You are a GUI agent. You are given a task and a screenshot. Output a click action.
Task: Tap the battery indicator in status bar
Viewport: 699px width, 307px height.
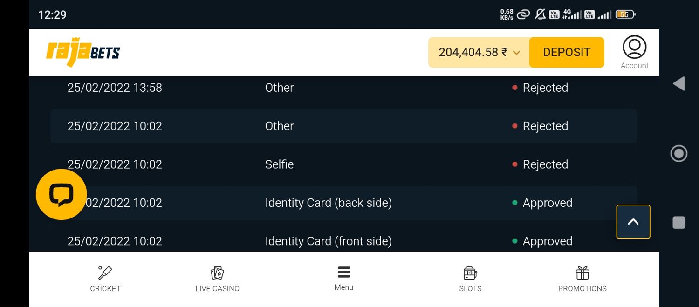(x=625, y=14)
